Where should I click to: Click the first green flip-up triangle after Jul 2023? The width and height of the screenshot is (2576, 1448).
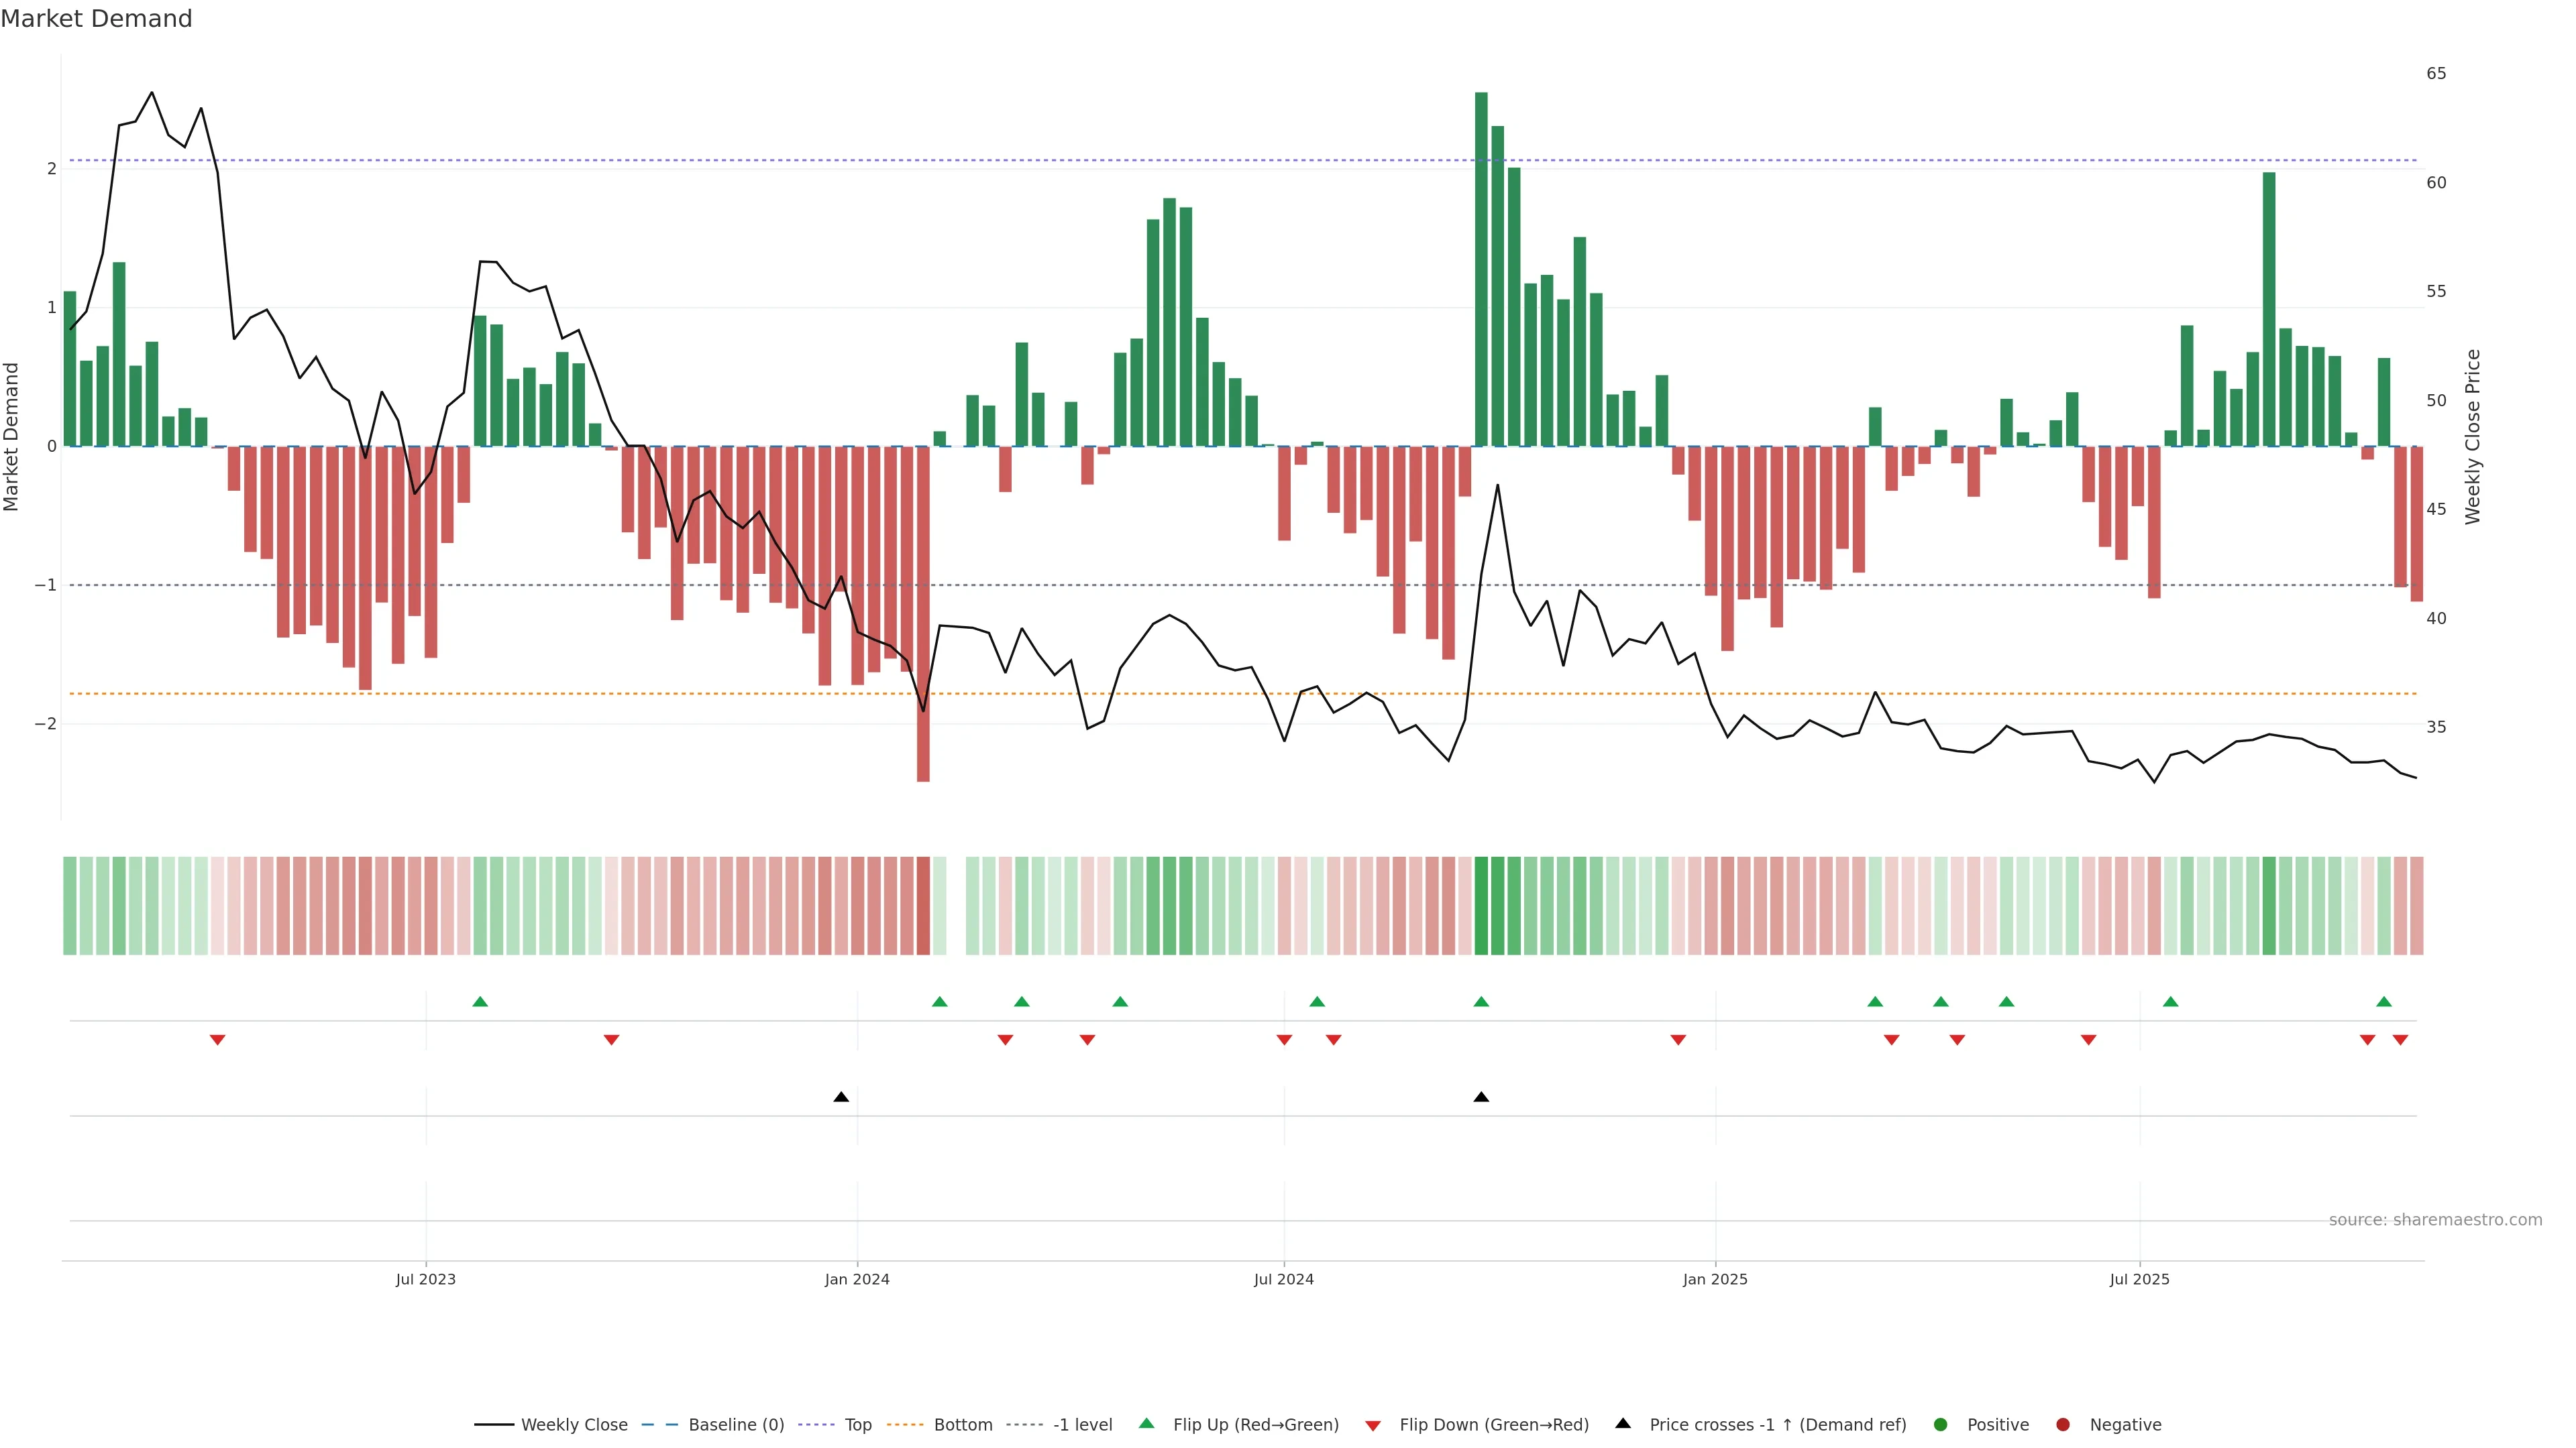pyautogui.click(x=480, y=1002)
